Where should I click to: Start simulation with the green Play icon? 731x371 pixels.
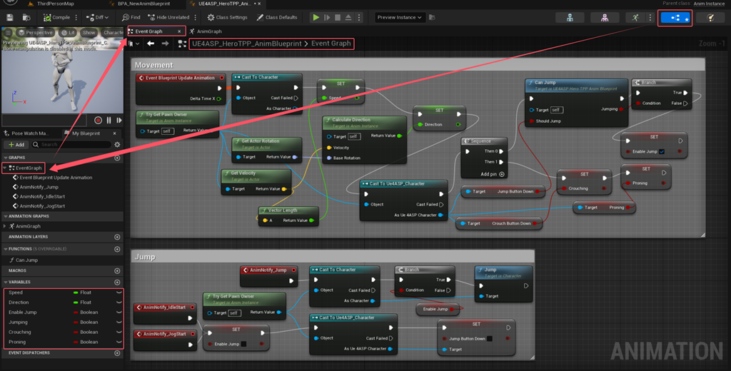(x=316, y=18)
